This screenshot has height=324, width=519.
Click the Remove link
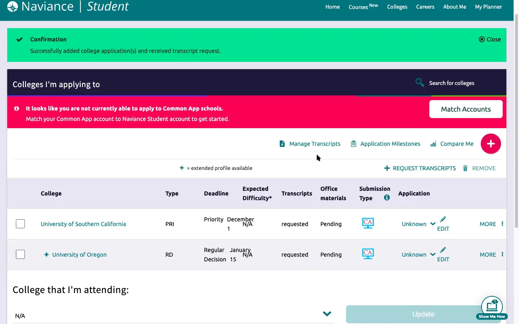point(484,168)
